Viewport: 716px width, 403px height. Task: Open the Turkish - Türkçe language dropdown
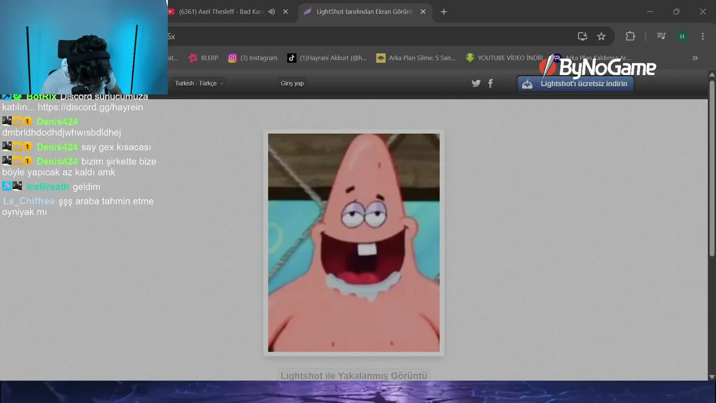[199, 83]
